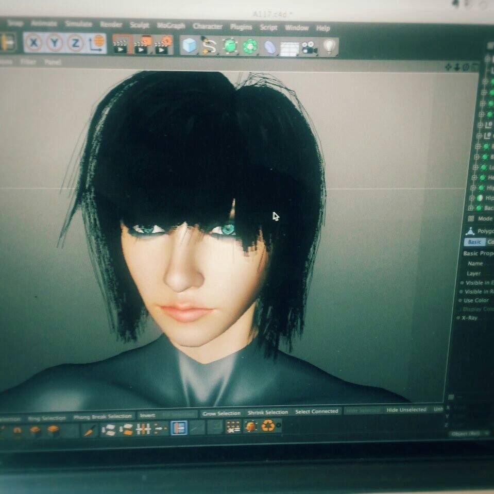
Task: Open the Snap menu
Action: pyautogui.click(x=15, y=23)
